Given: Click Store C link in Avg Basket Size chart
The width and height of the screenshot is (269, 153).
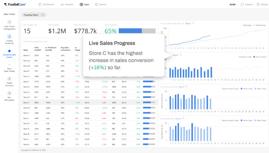Looking at the screenshot, I should point(178,119).
